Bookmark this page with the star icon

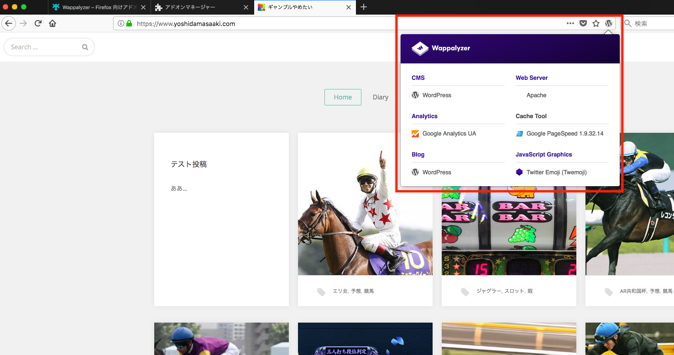(x=596, y=23)
